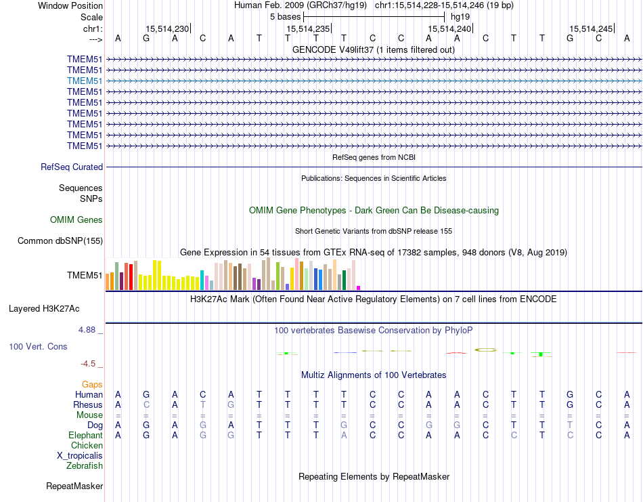Click the Elephant alignment row label

85,436
